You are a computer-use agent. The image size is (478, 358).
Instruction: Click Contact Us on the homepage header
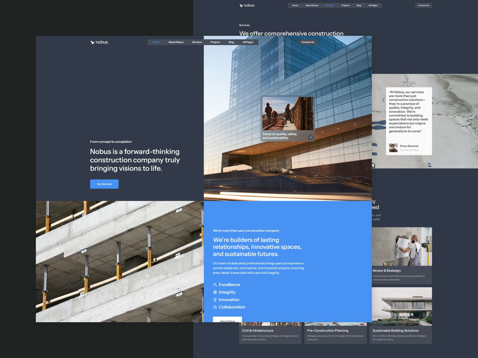click(307, 42)
